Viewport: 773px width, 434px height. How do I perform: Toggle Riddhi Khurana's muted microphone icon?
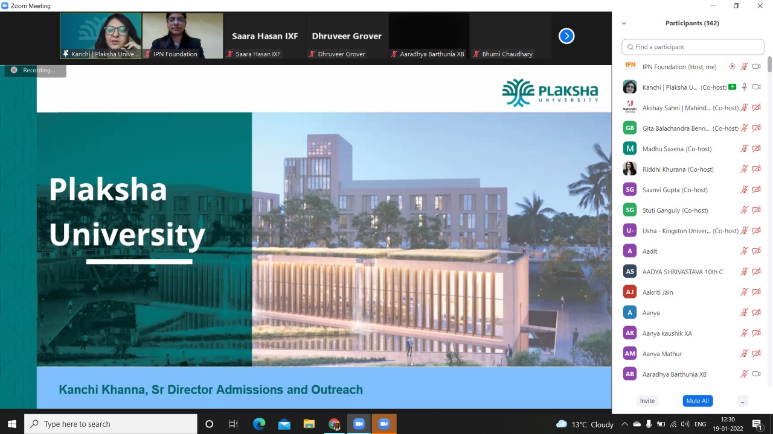pos(745,169)
